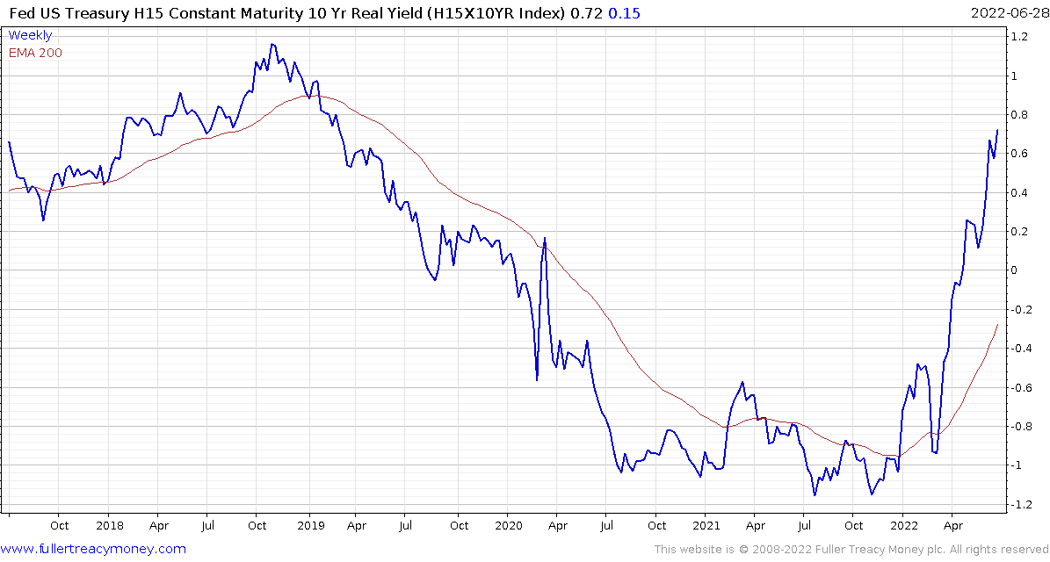Click the 0 y-axis label
The image size is (1050, 562).
(1015, 270)
